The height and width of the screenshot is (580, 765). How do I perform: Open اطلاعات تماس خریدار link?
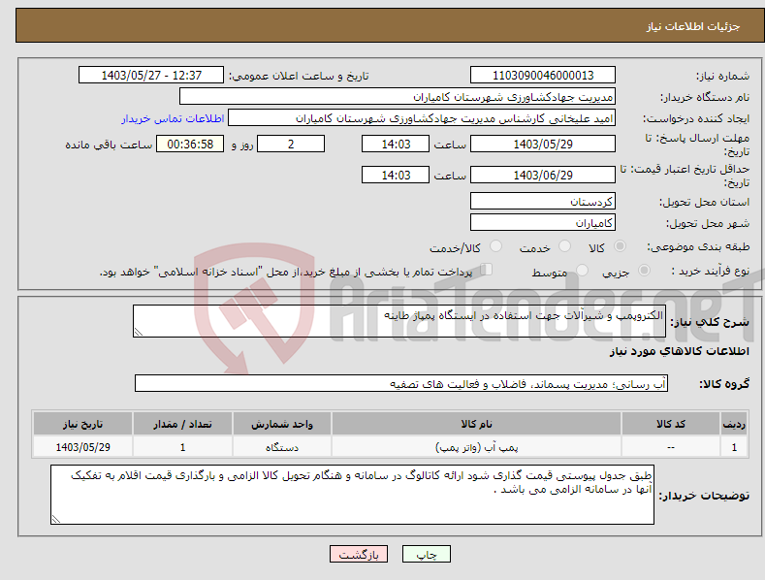173,118
